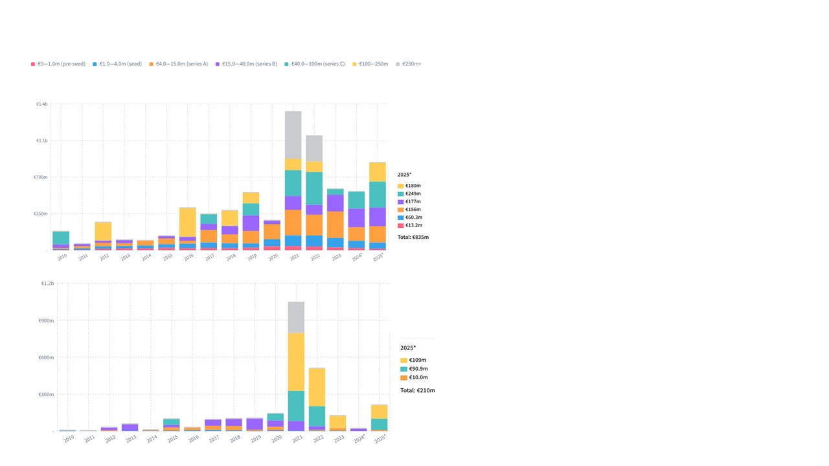Screen dimensions: 829x466
Task: Click teal segment of 2010 bar in top chart
Action: [x=61, y=238]
